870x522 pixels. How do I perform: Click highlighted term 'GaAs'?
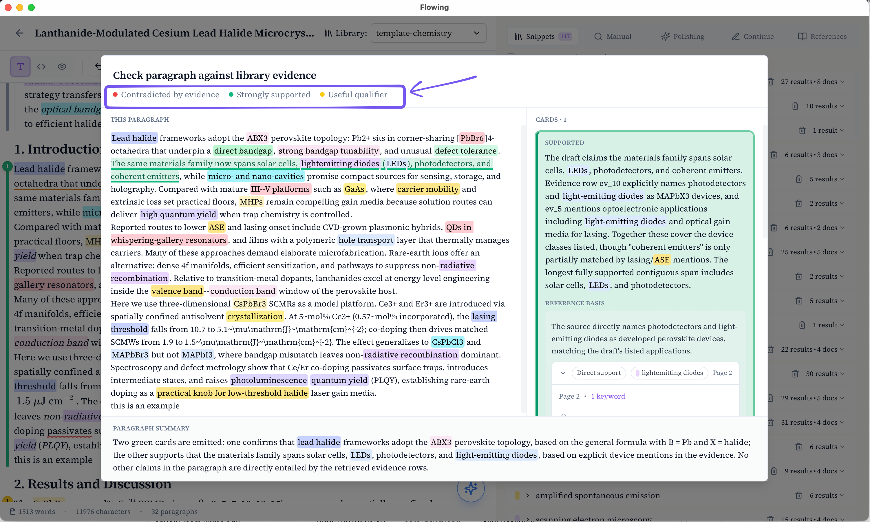pos(354,189)
